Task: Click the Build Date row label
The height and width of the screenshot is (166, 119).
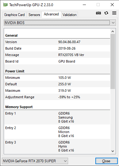Action: [13, 48]
